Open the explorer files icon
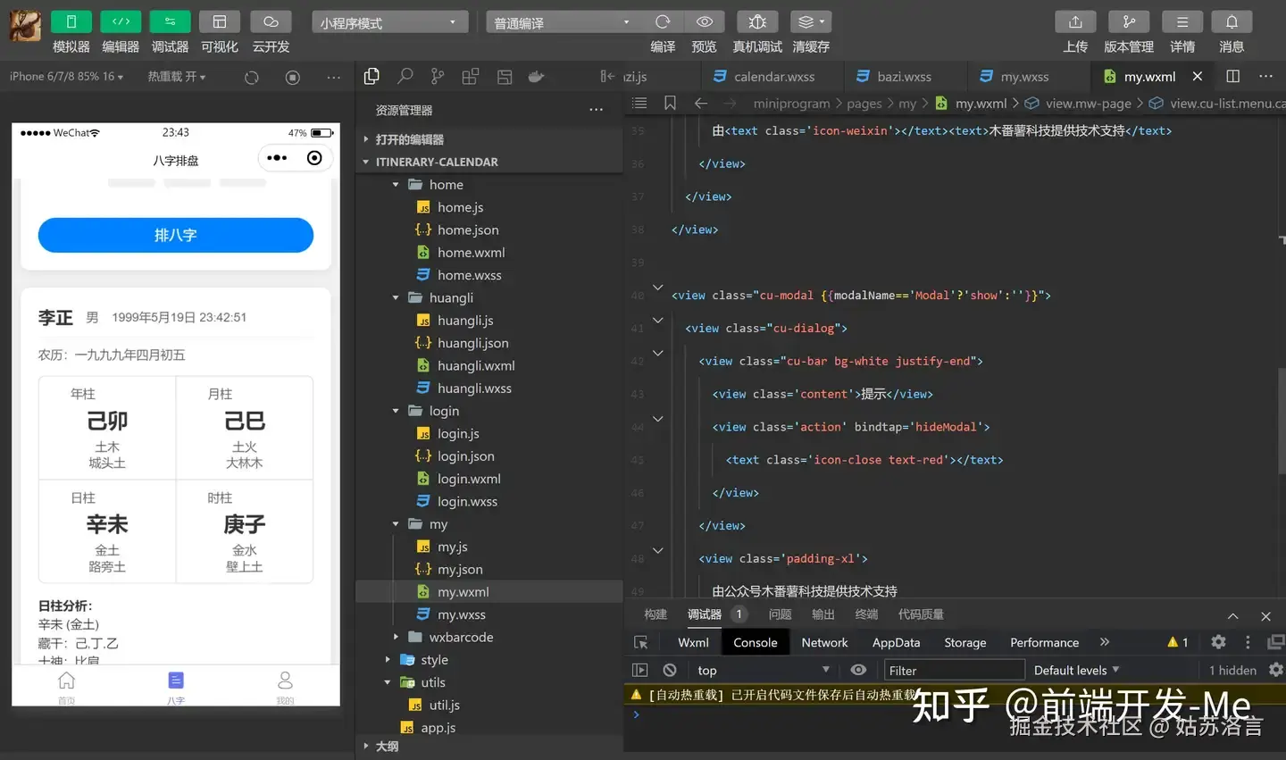This screenshot has width=1286, height=760. [x=372, y=77]
